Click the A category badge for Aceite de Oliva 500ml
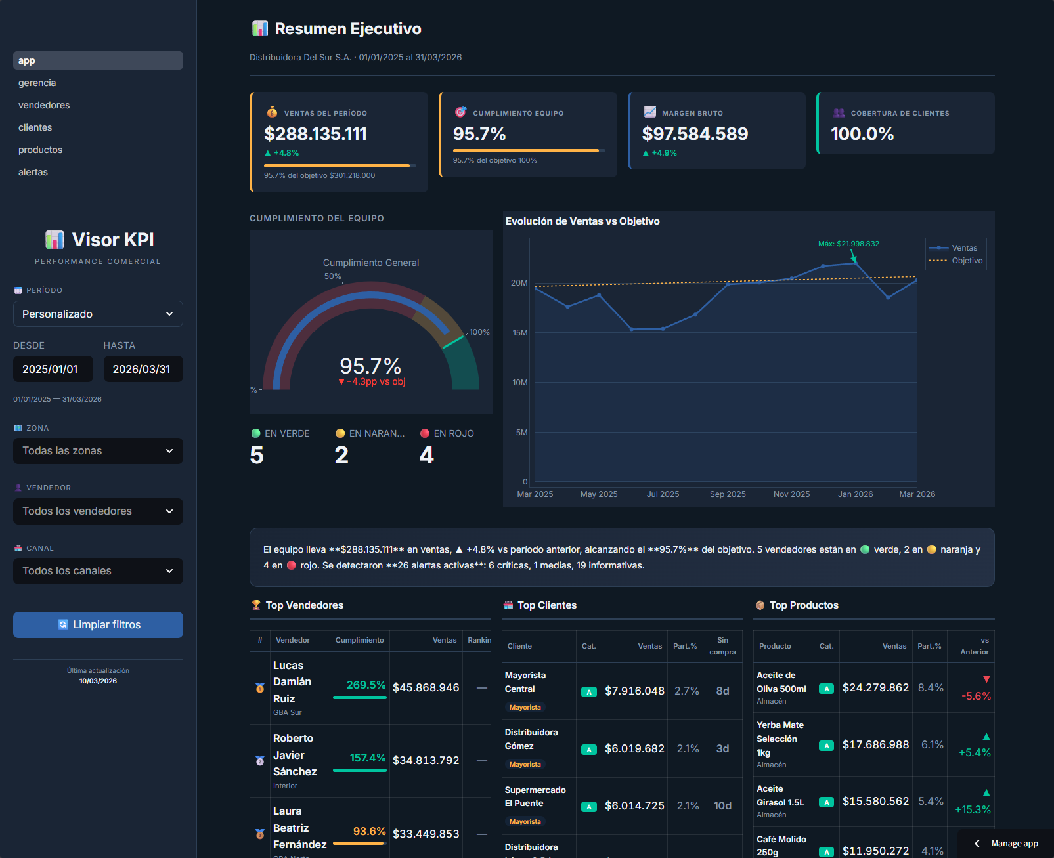1054x858 pixels. (x=827, y=689)
